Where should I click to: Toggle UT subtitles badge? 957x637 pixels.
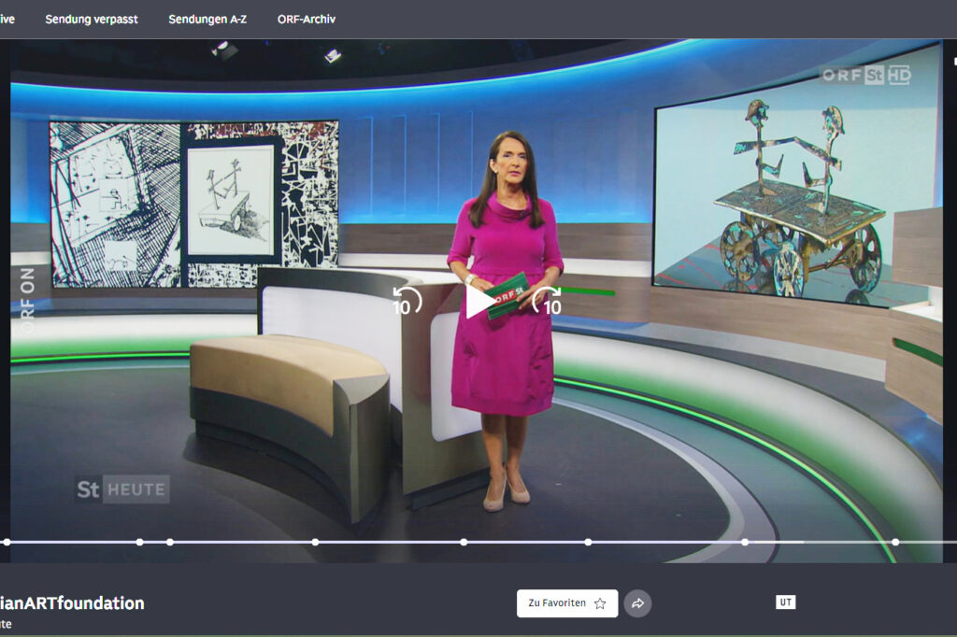pyautogui.click(x=786, y=602)
